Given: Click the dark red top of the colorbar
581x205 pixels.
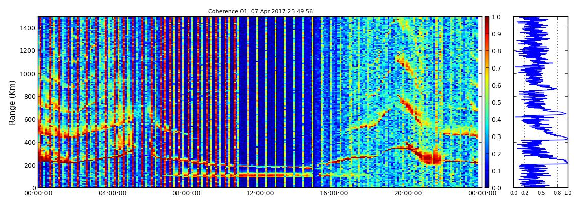Looking at the screenshot, I should click(x=486, y=19).
